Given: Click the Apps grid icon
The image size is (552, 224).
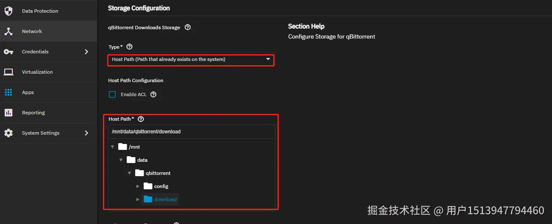Looking at the screenshot, I should [x=8, y=92].
